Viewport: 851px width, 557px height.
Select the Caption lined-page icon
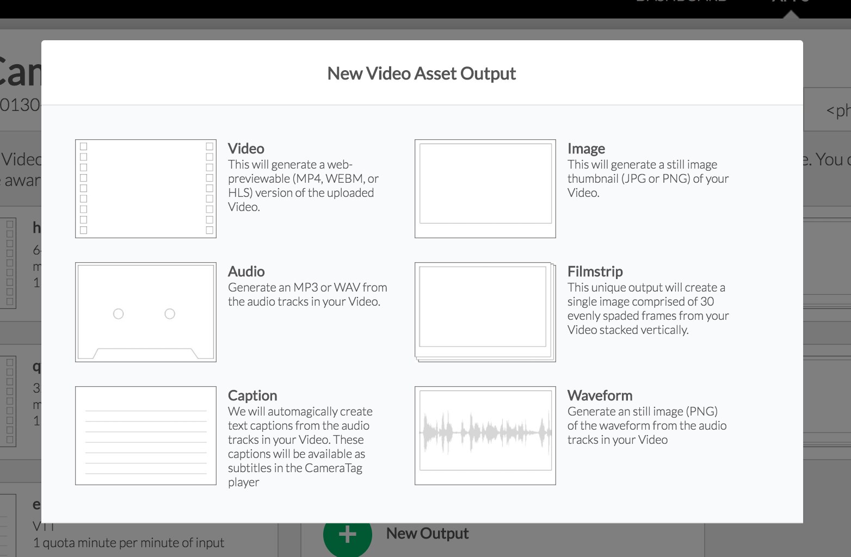click(x=145, y=436)
